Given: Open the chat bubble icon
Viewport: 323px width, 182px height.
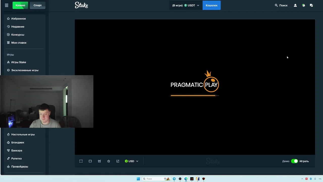Looking at the screenshot, I should click(x=311, y=5).
